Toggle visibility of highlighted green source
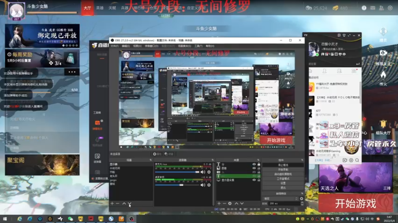Viewport: 398px width, 223px height. pos(254,176)
